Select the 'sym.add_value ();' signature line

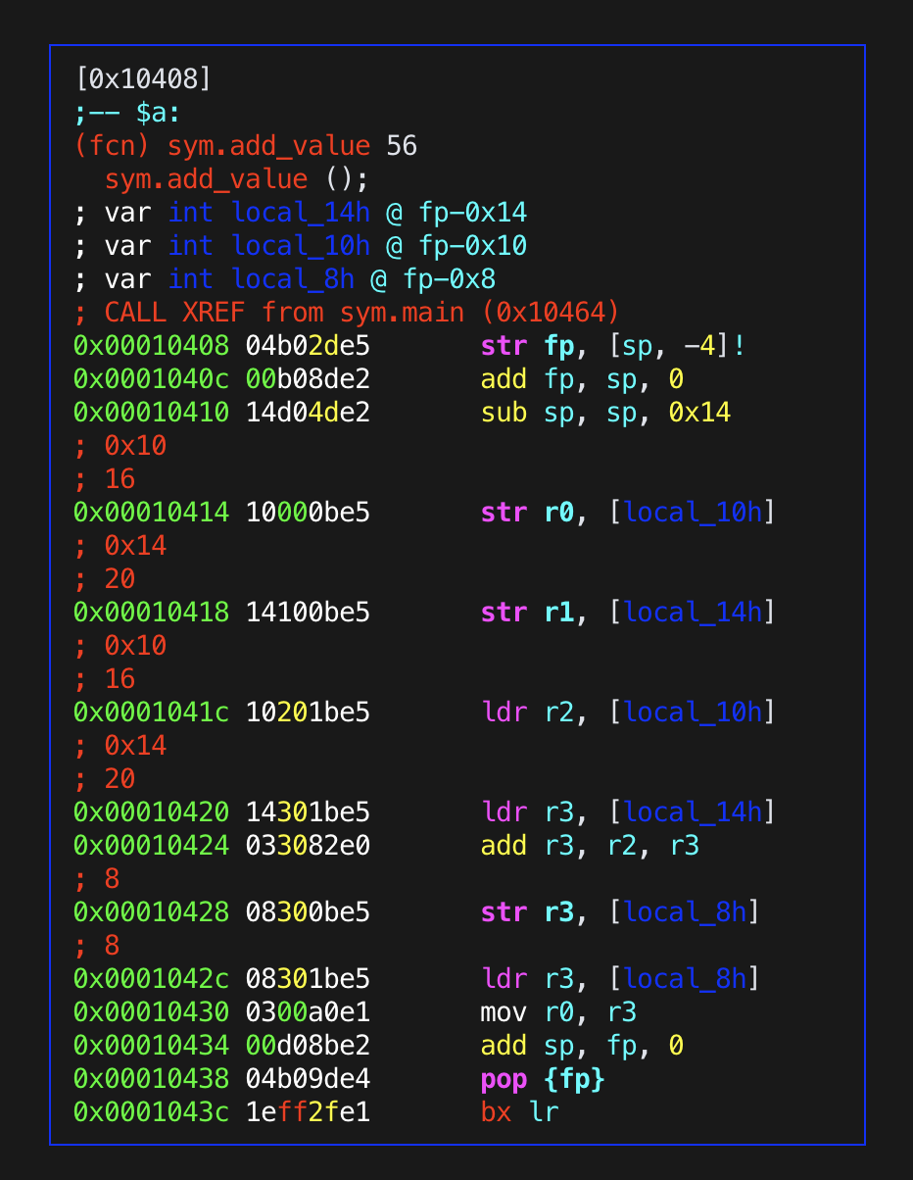point(237,179)
